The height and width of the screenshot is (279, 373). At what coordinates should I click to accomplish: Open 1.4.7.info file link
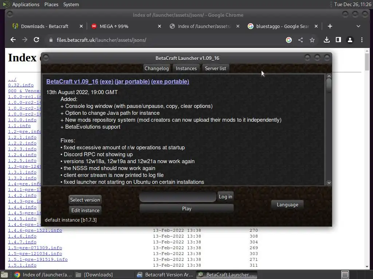pyautogui.click(x=22, y=242)
